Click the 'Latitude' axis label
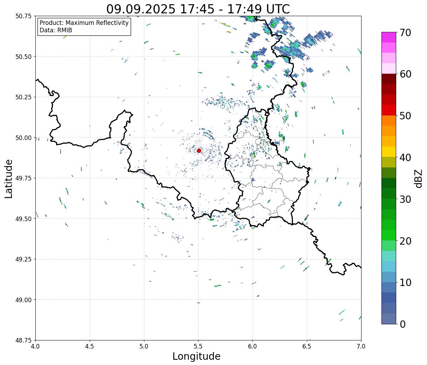The height and width of the screenshot is (365, 427). pos(9,178)
